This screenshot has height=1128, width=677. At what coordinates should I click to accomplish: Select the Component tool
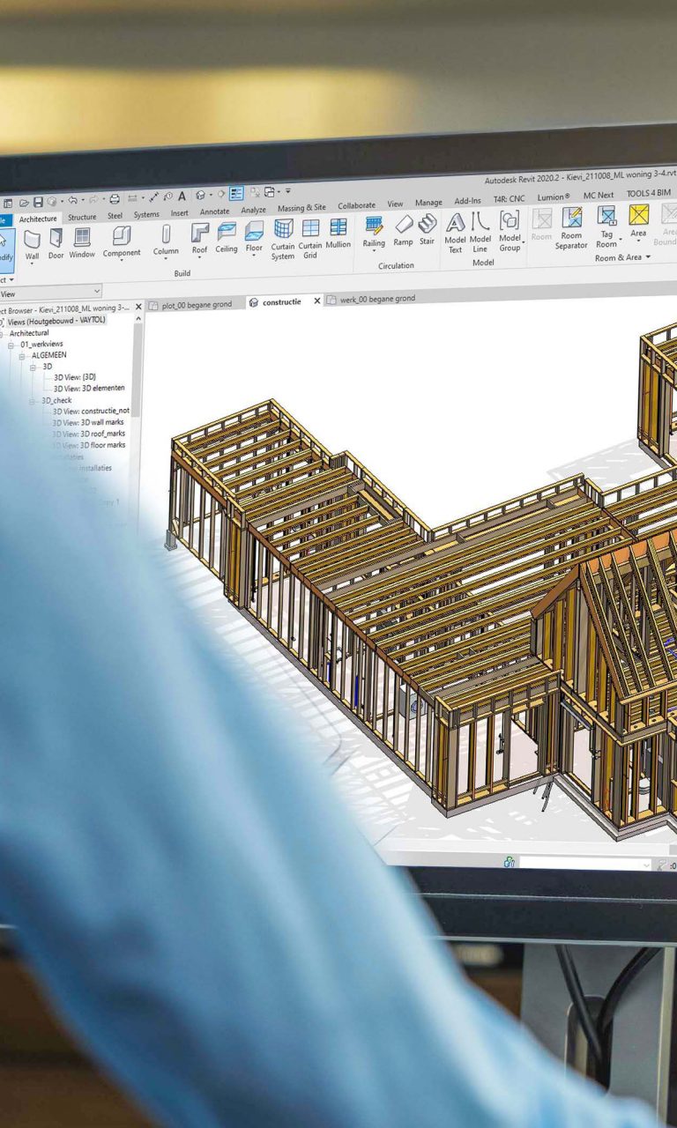click(x=122, y=242)
